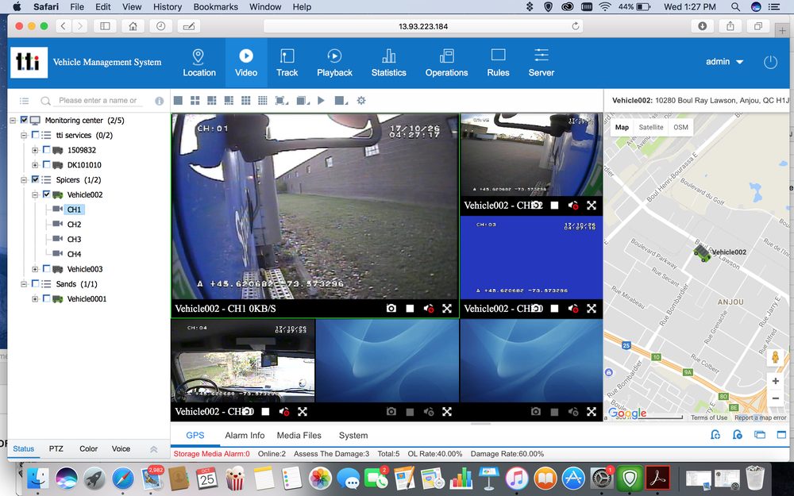Zoom in with the map plus control

(776, 381)
